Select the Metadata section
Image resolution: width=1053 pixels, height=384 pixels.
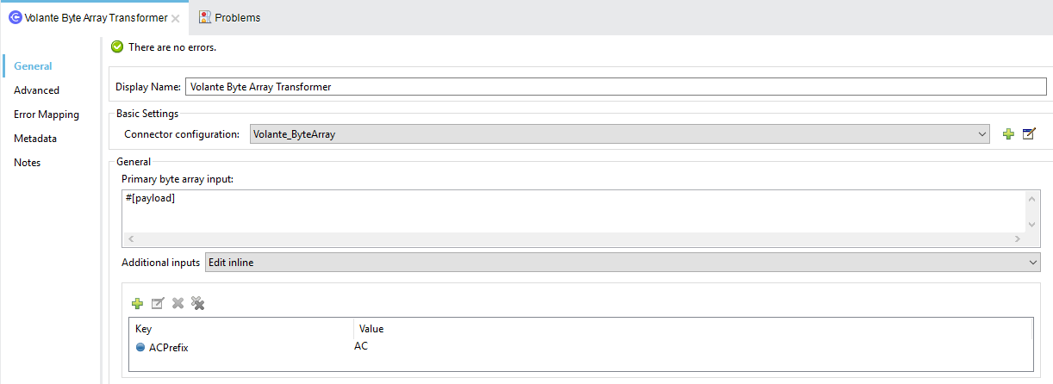point(35,139)
